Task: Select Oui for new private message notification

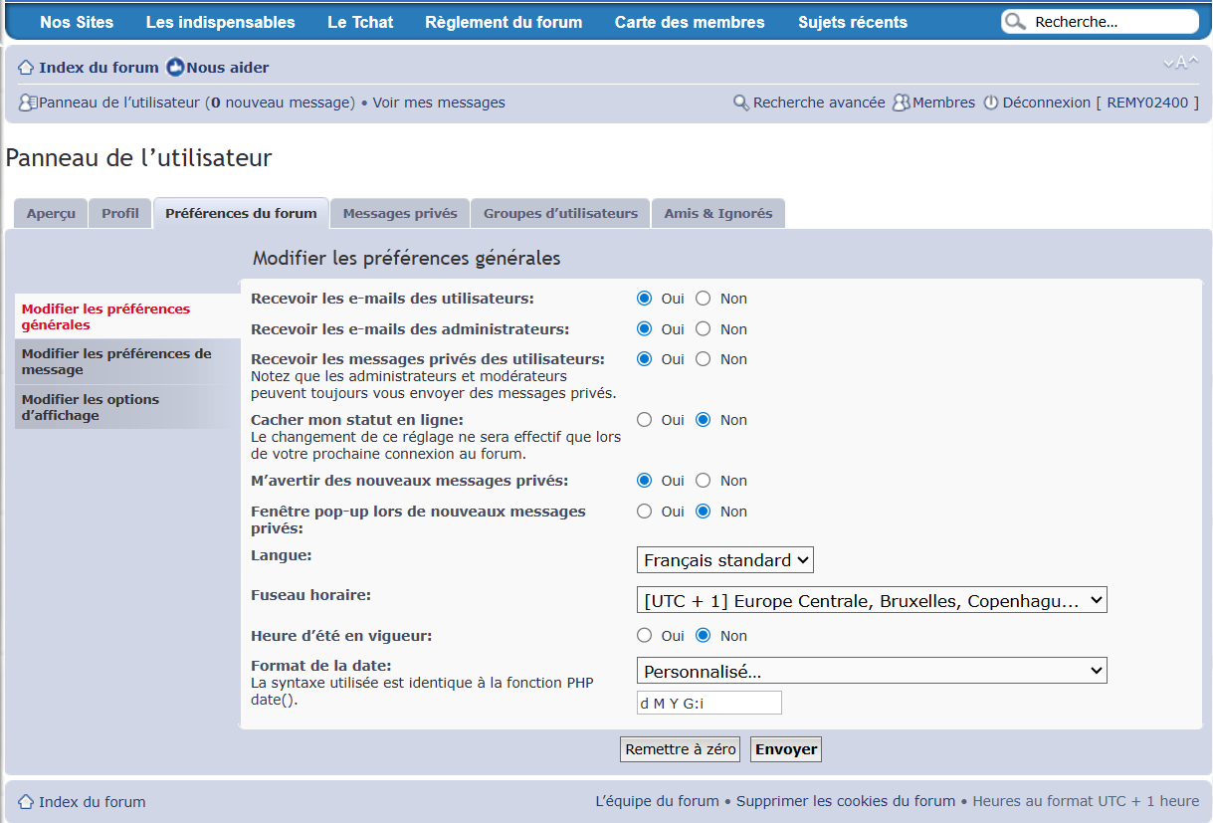Action: tap(644, 481)
